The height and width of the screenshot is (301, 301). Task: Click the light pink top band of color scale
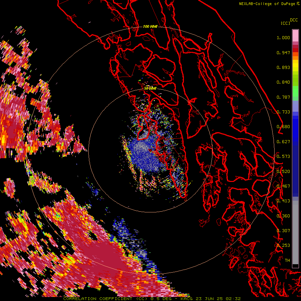(295, 35)
